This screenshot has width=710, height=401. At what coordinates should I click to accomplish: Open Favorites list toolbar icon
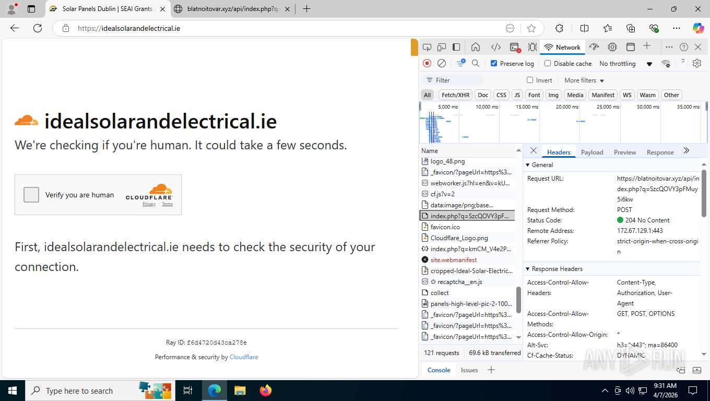pos(608,28)
